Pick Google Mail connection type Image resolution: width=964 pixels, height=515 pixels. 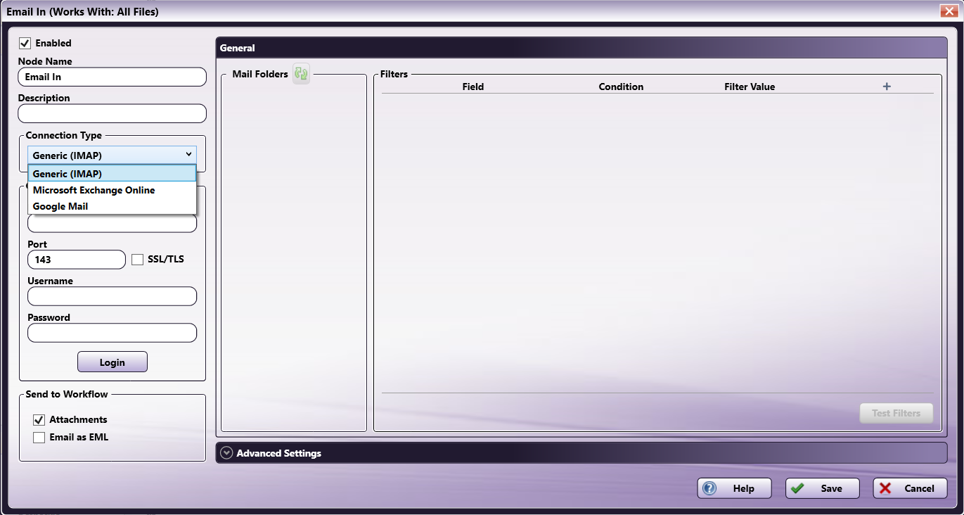112,206
